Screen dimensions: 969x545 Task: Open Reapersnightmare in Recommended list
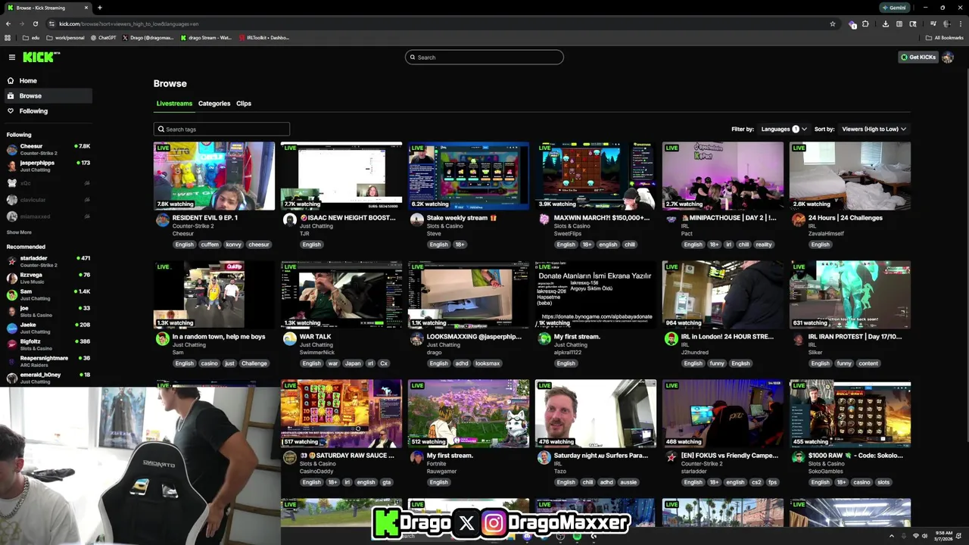(47, 361)
